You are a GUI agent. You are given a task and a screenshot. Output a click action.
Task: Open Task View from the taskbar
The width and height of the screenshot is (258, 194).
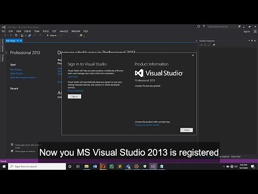pos(78,167)
